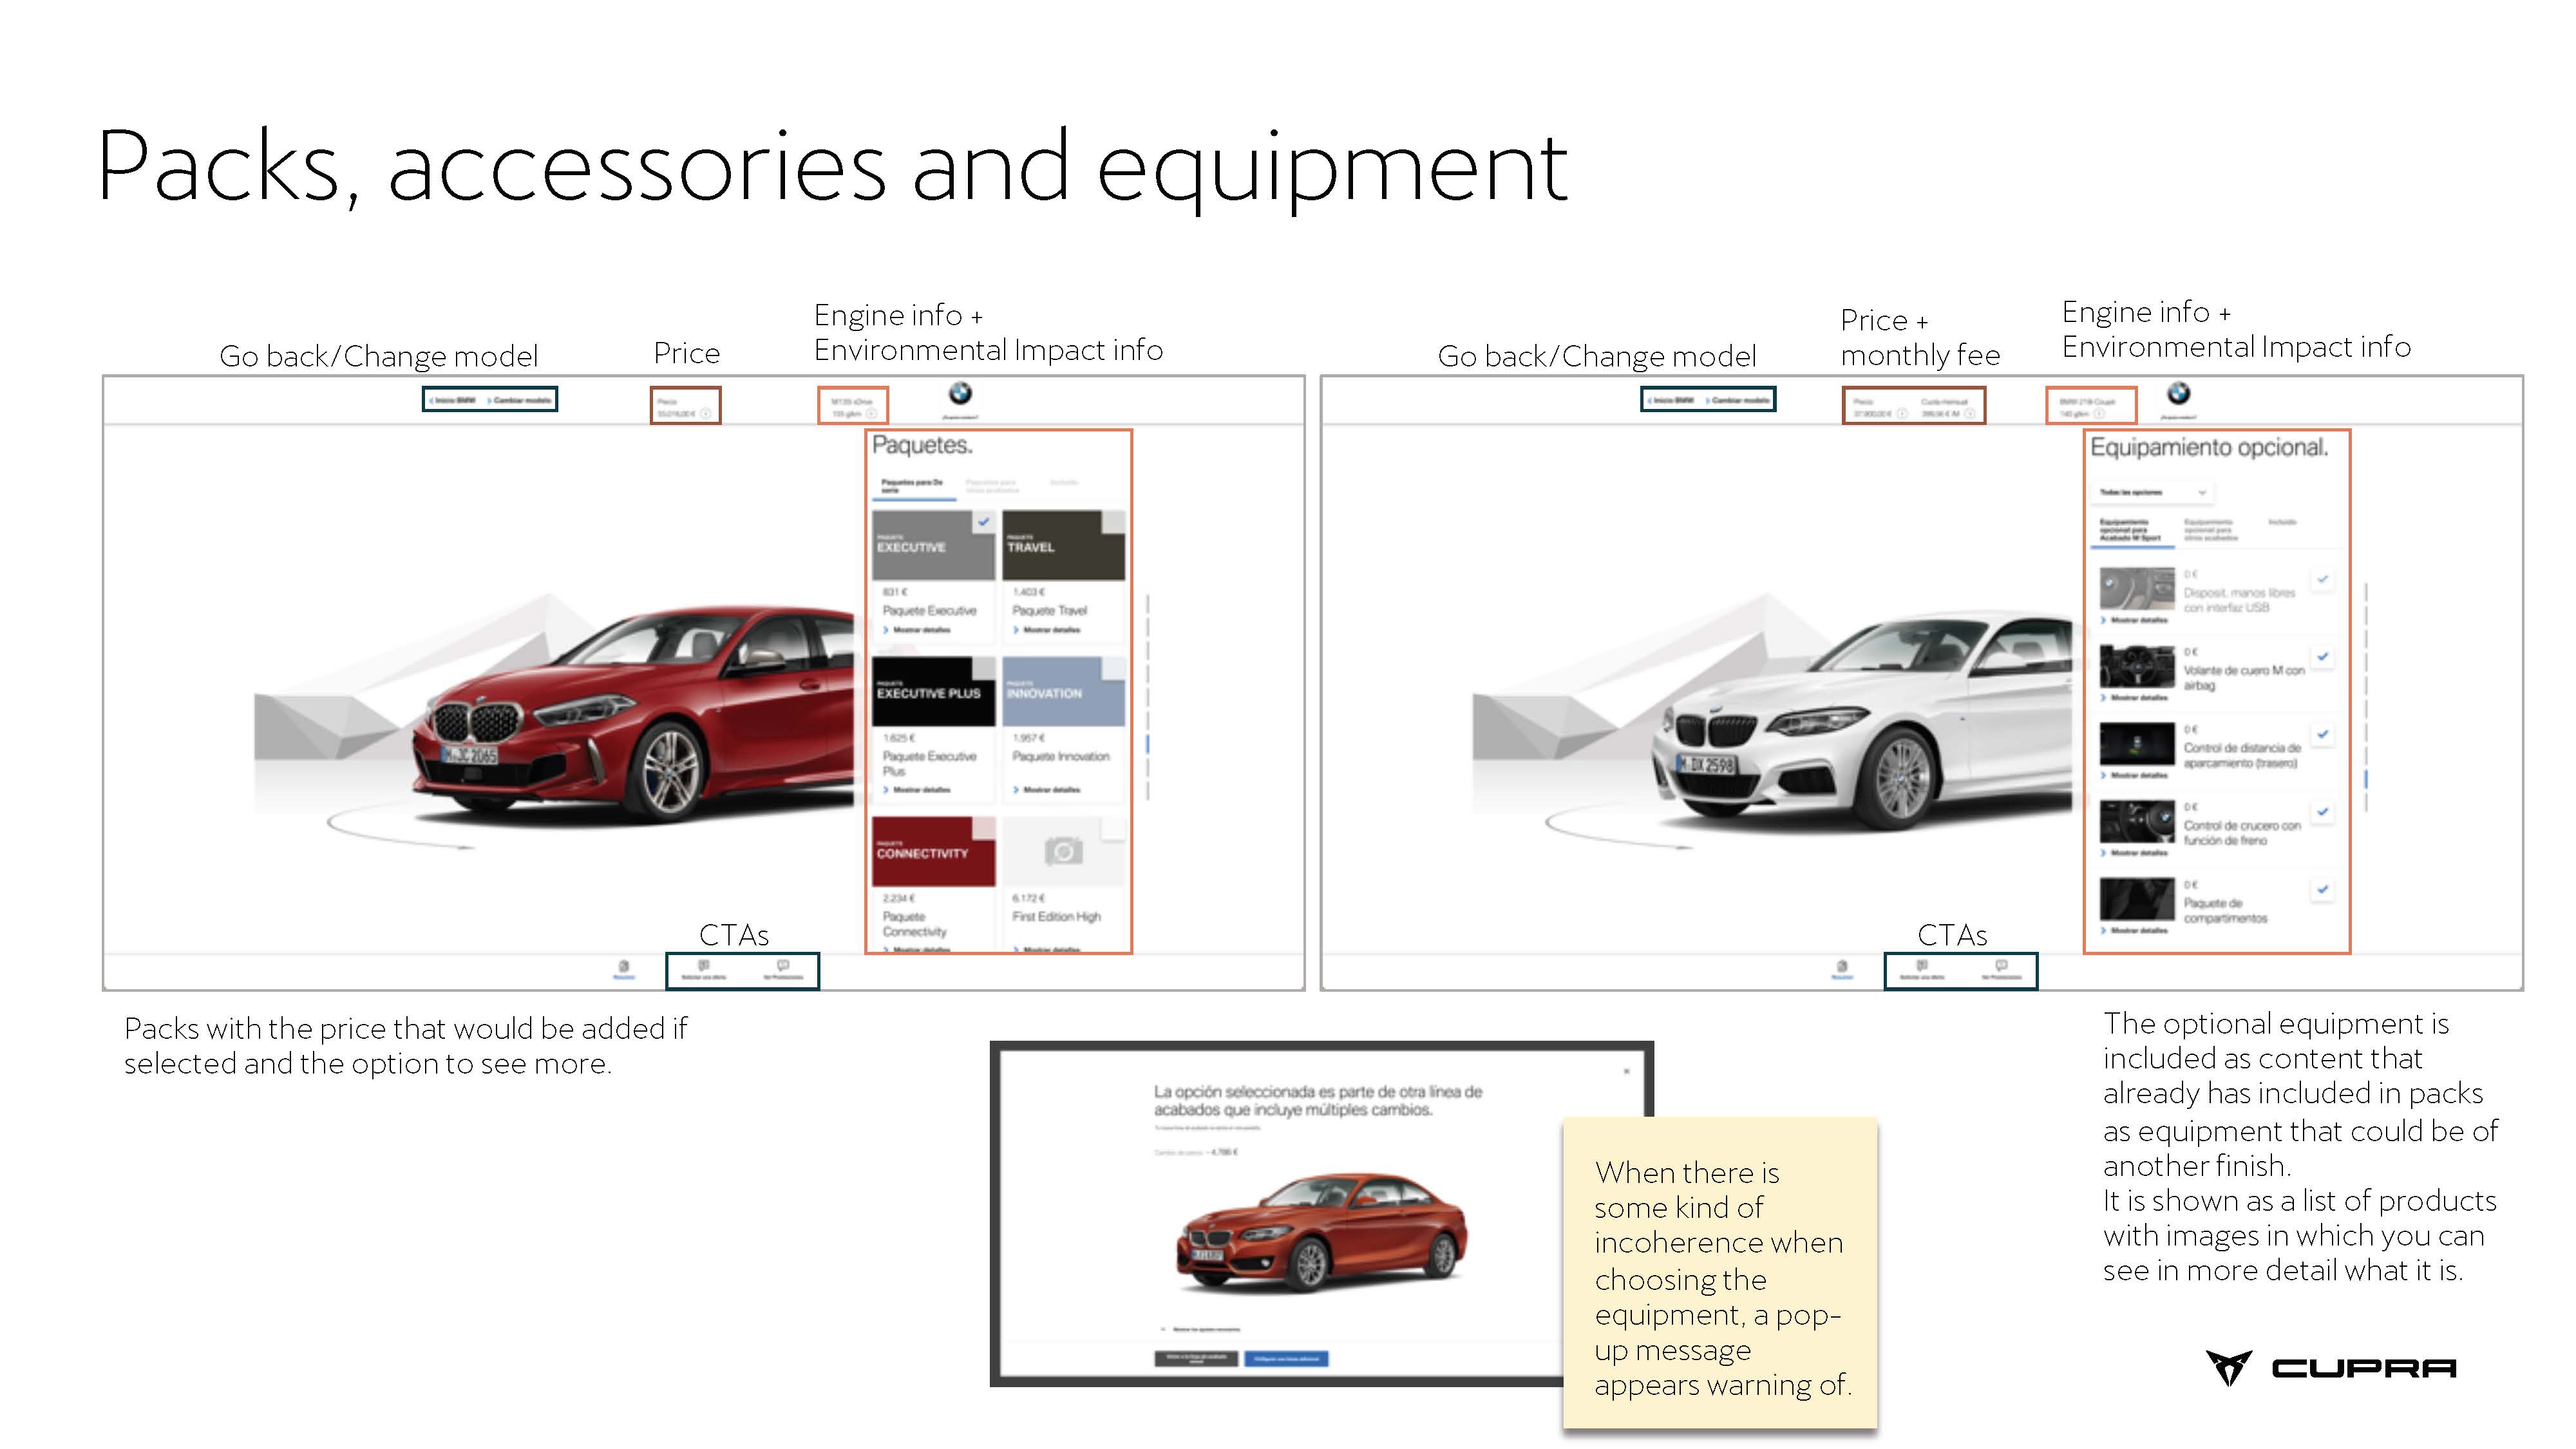Viewport: 2576px width, 1449px height.
Task: Click Inicio BMW link in Paquetes screenshot
Action: (453, 400)
